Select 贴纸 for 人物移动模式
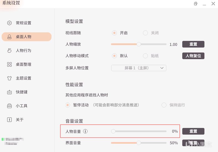The image size is (218, 152). click(145, 56)
